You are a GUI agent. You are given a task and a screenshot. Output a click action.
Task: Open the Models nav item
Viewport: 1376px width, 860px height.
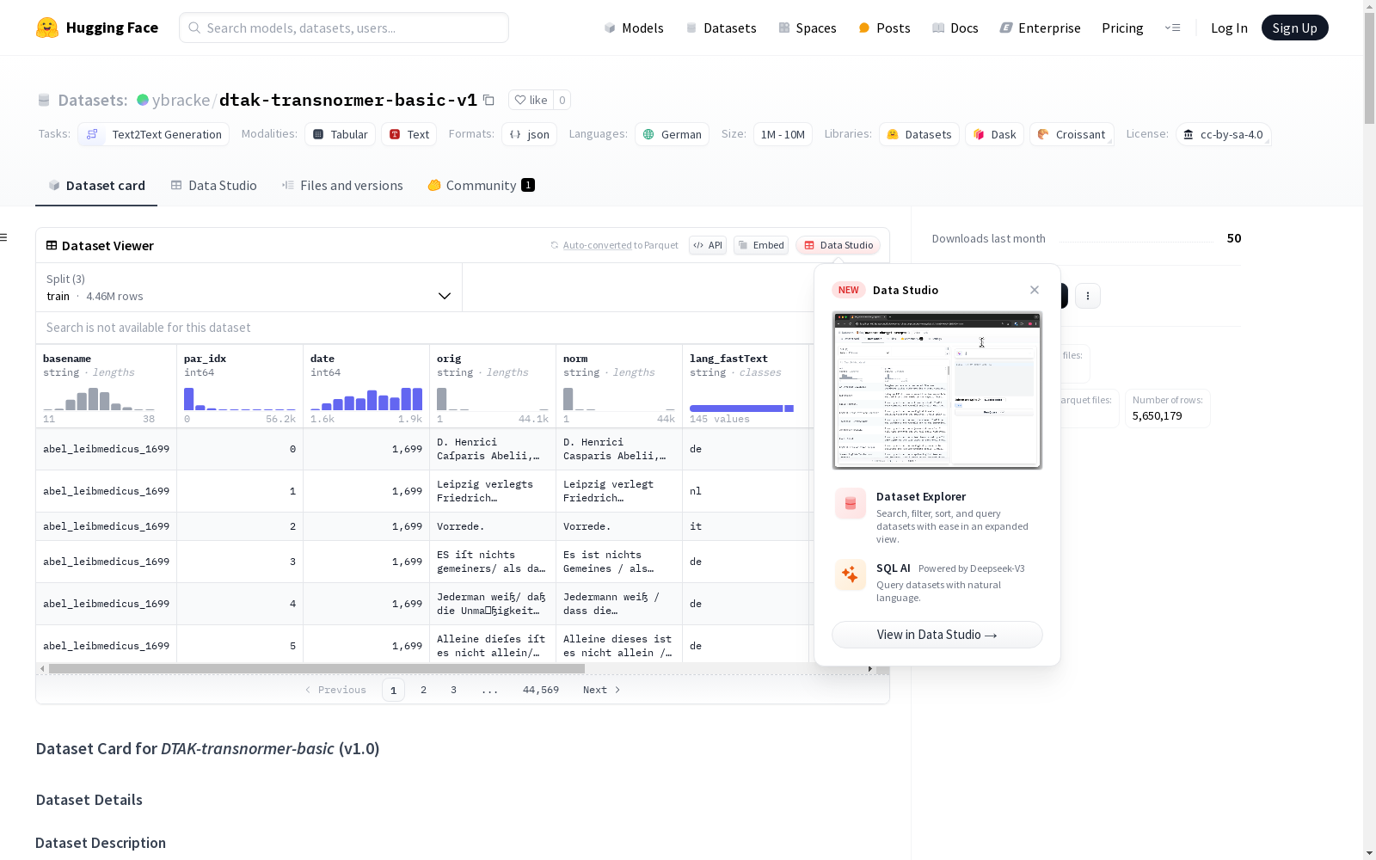[x=634, y=28]
